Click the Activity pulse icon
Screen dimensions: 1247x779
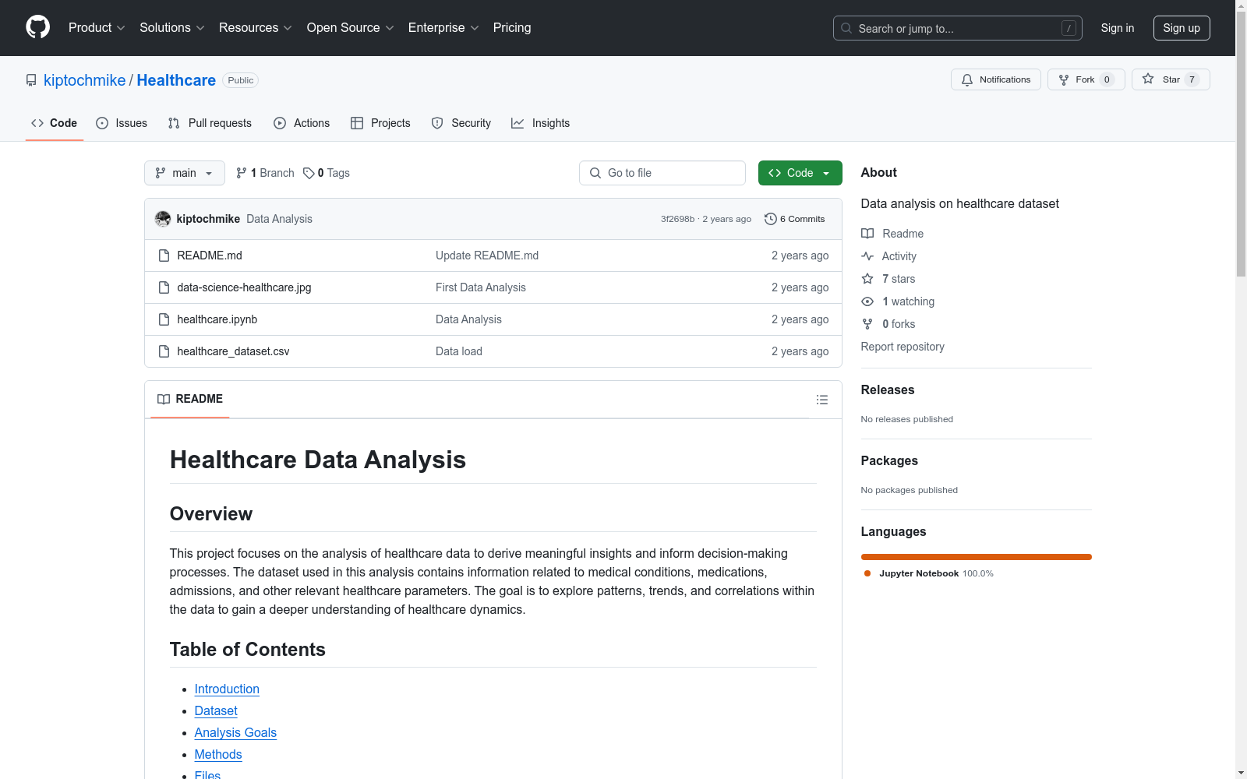(x=867, y=256)
